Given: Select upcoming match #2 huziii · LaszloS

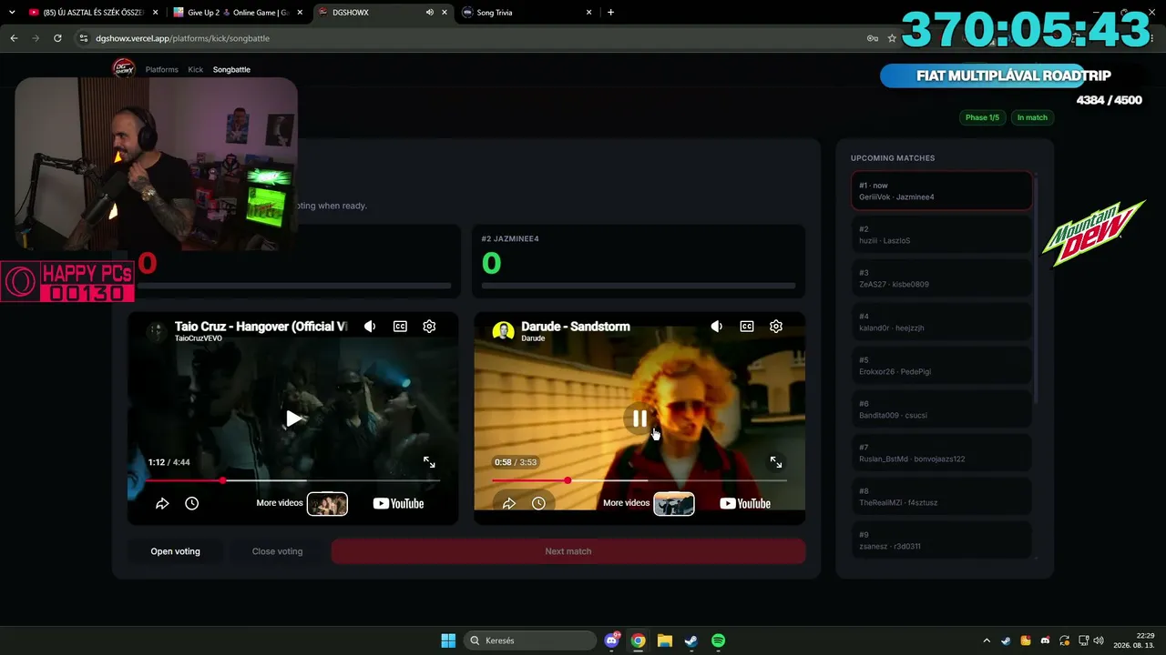Looking at the screenshot, I should 942,235.
